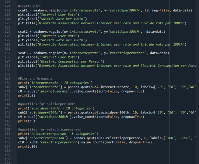199x164 pixels.
Task: Click print 'suicideper100th - 10 categories' line
Action: point(56,108)
